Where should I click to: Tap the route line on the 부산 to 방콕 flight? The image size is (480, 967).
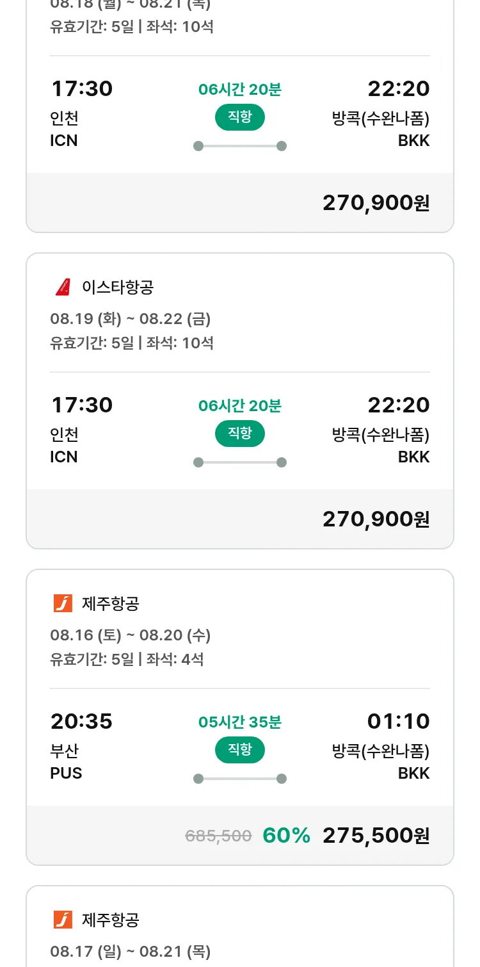tap(239, 779)
